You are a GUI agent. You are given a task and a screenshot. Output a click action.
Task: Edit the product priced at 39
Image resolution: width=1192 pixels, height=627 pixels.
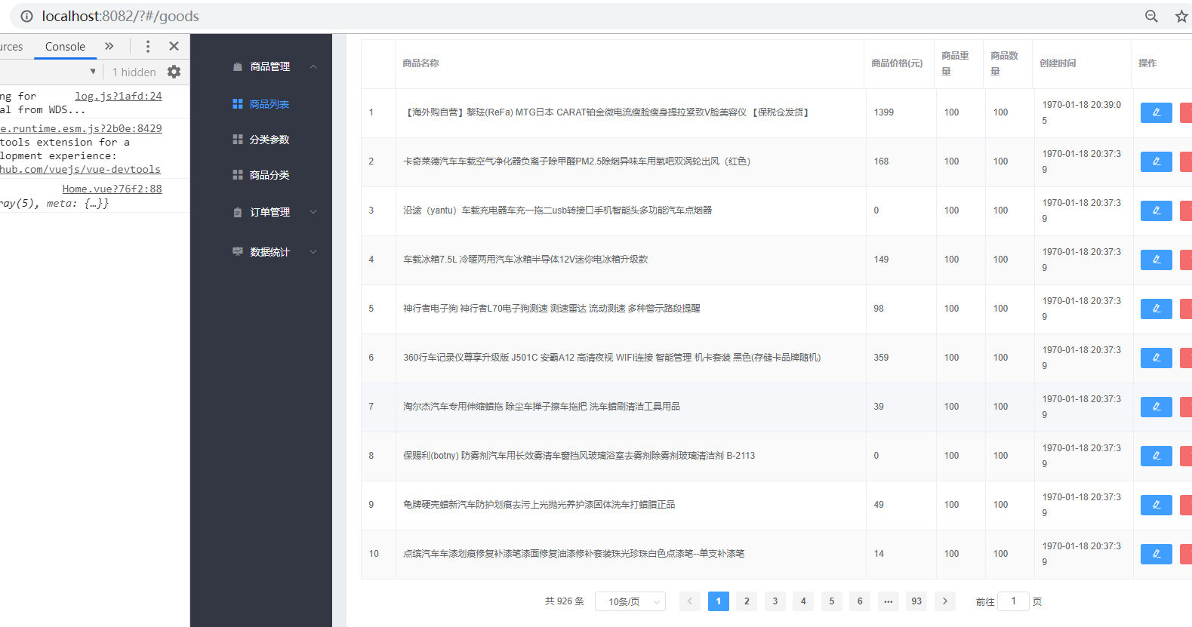tap(1156, 407)
